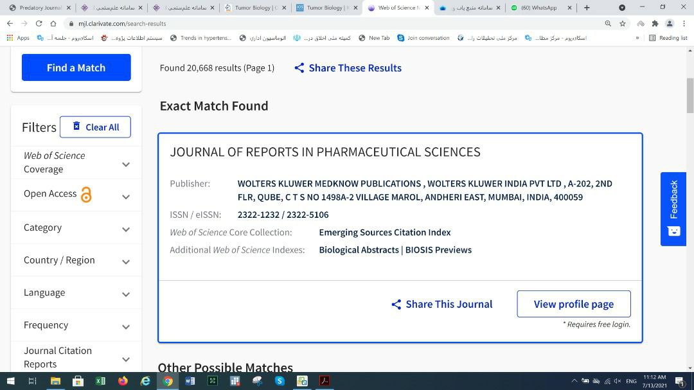Open Word from the taskbar
The width and height of the screenshot is (694, 390).
[190, 381]
